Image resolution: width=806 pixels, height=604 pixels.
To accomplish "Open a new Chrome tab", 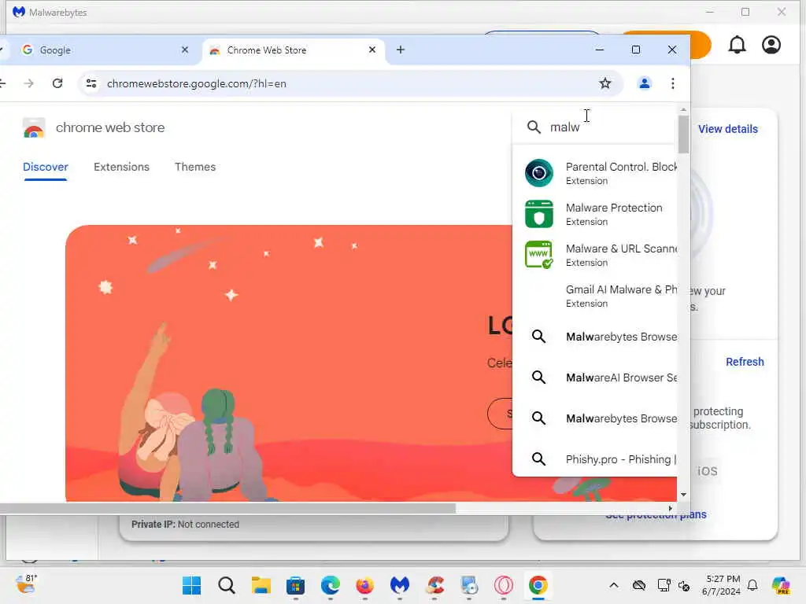I will point(401,50).
